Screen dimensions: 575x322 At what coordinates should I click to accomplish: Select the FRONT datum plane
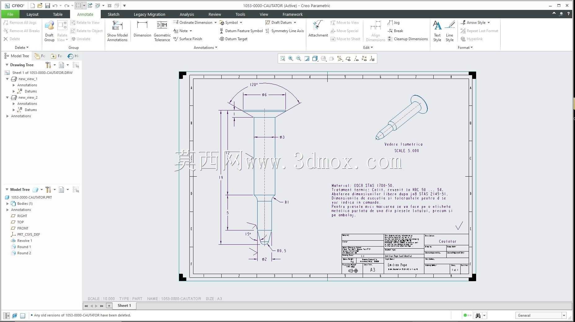20,228
